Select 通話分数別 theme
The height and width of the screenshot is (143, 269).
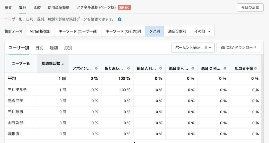tap(177, 31)
